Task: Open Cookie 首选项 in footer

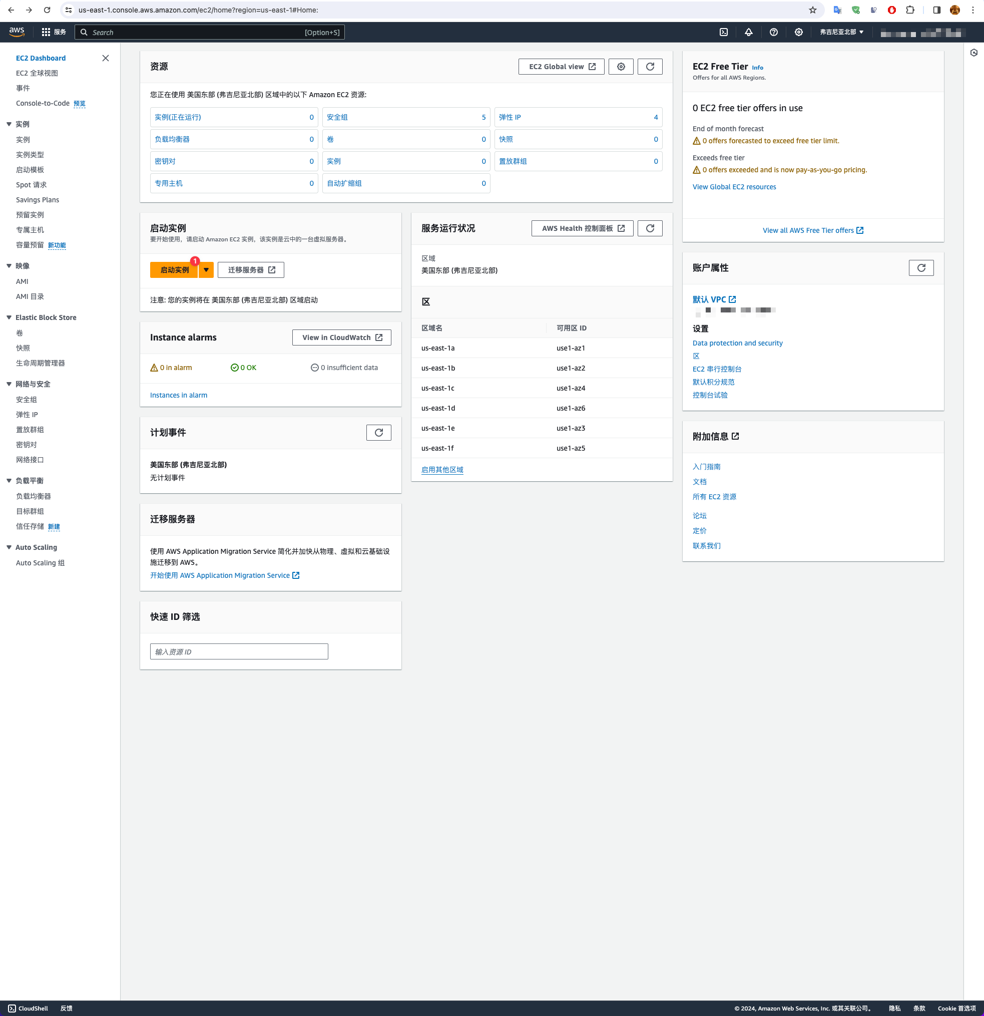Action: [956, 1008]
